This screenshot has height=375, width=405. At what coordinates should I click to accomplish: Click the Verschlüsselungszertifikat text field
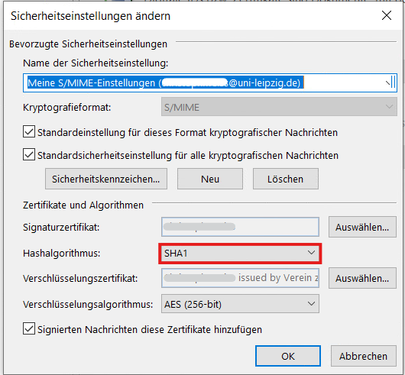pyautogui.click(x=240, y=278)
